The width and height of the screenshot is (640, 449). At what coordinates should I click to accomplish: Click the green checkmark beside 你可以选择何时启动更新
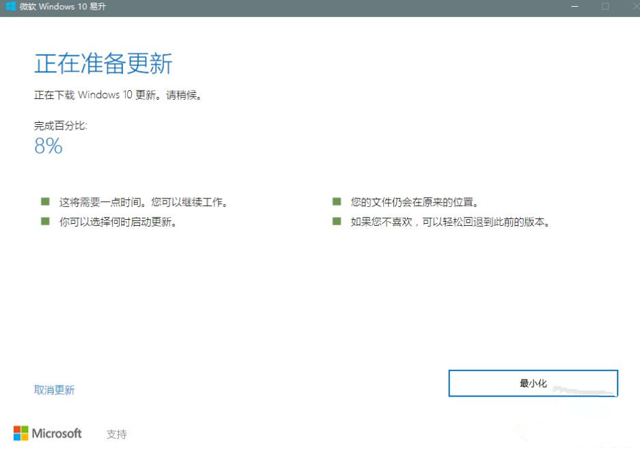[45, 221]
